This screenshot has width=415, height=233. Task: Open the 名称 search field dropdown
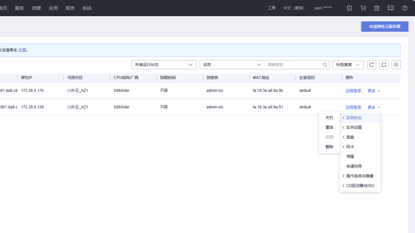pos(232,65)
